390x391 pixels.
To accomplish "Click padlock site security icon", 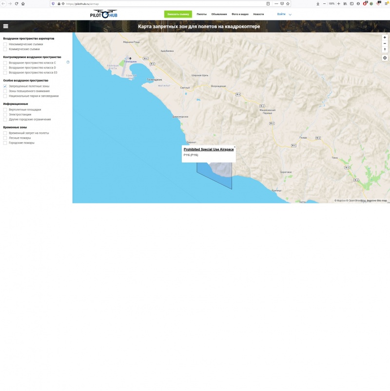I will click(x=59, y=4).
